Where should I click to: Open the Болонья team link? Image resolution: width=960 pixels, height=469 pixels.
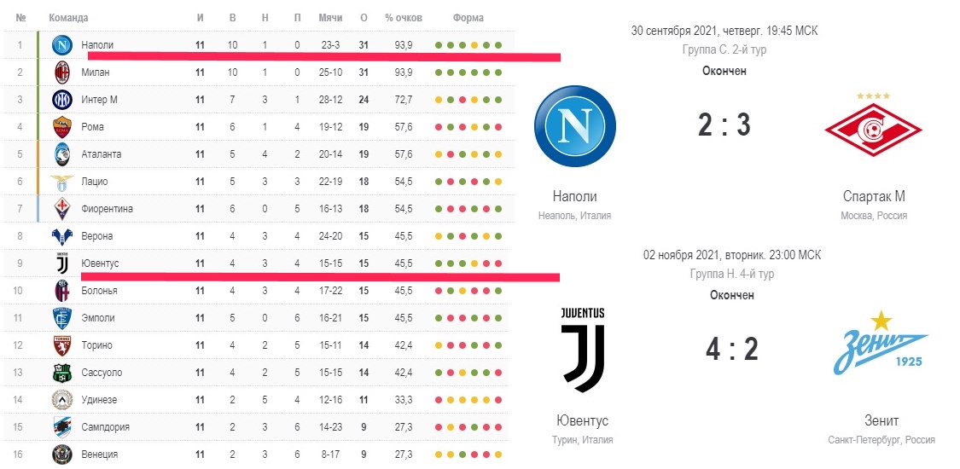tap(99, 291)
